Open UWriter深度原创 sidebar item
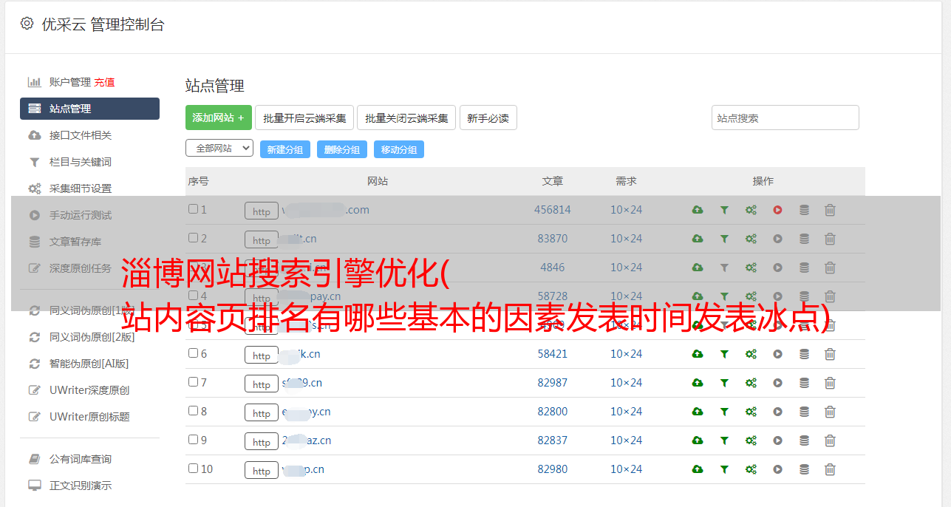The width and height of the screenshot is (951, 507). click(x=89, y=390)
